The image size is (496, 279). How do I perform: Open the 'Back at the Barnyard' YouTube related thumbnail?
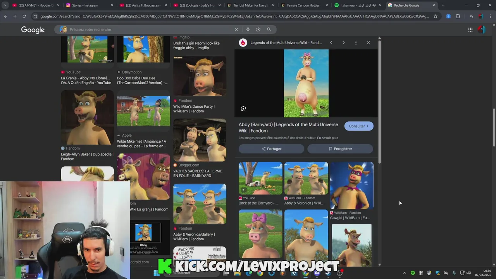(260, 178)
